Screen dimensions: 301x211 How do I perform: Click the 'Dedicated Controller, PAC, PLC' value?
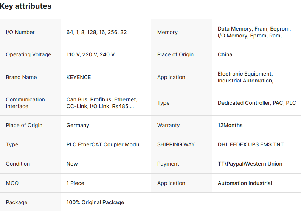[257, 103]
